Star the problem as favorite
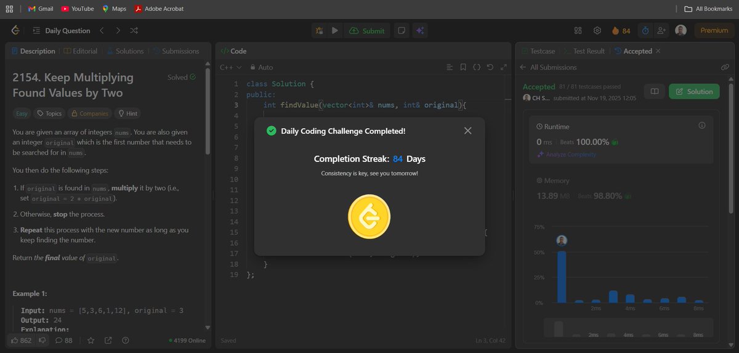This screenshot has height=353, width=739. 91,340
